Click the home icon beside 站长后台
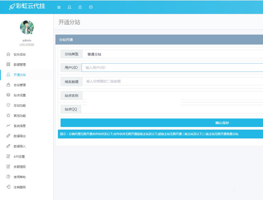The width and height of the screenshot is (263, 200). click(x=8, y=54)
